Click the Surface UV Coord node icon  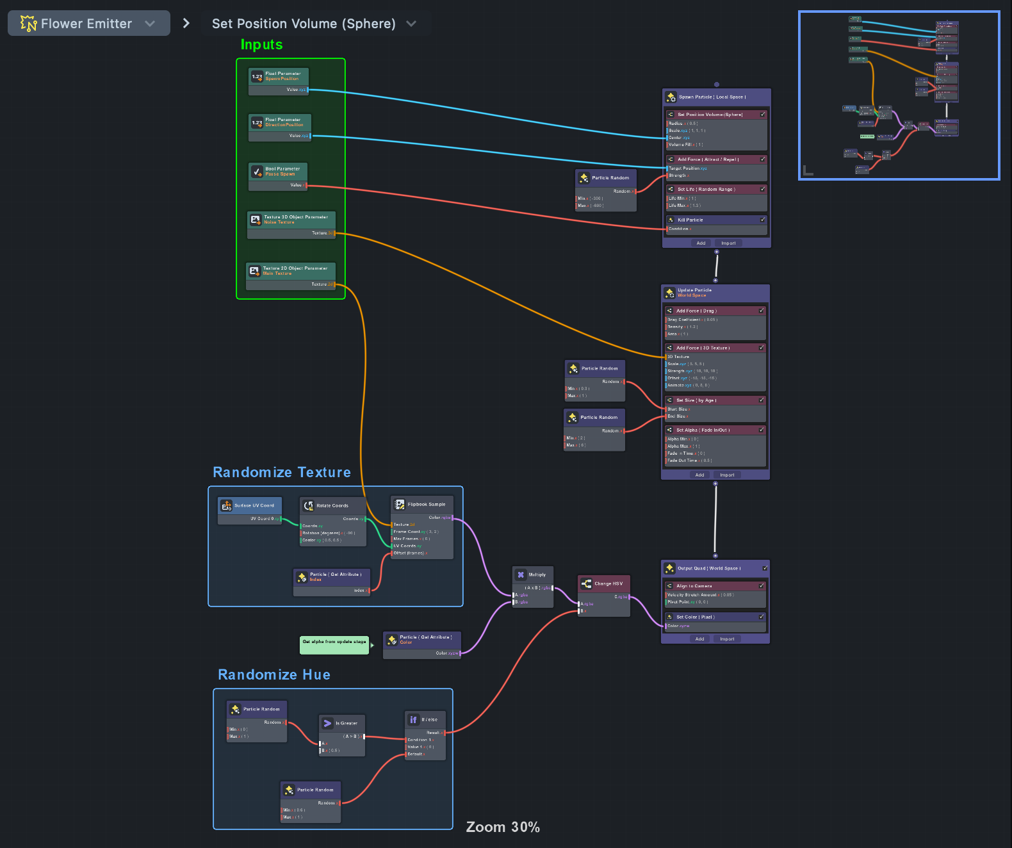tap(226, 505)
